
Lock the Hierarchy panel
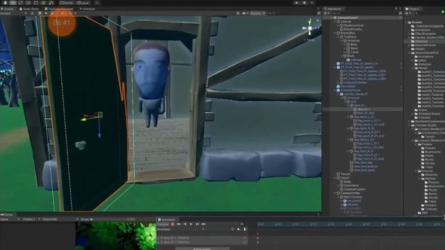tap(396, 9)
